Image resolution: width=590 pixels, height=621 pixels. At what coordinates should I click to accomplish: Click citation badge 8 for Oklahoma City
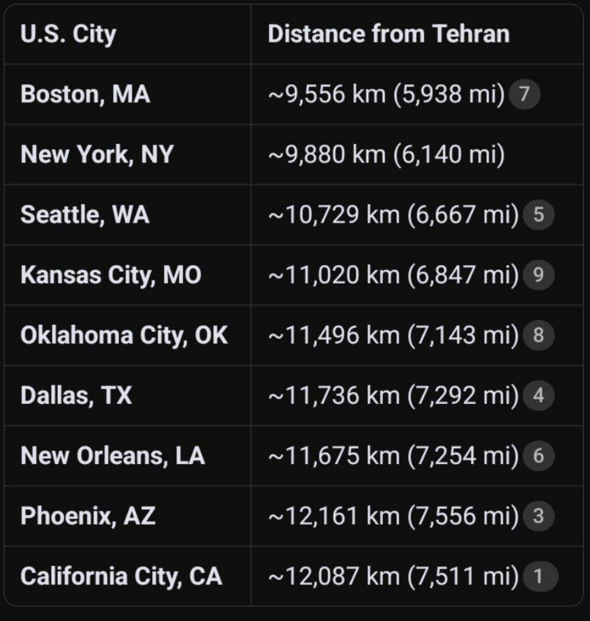click(x=538, y=336)
